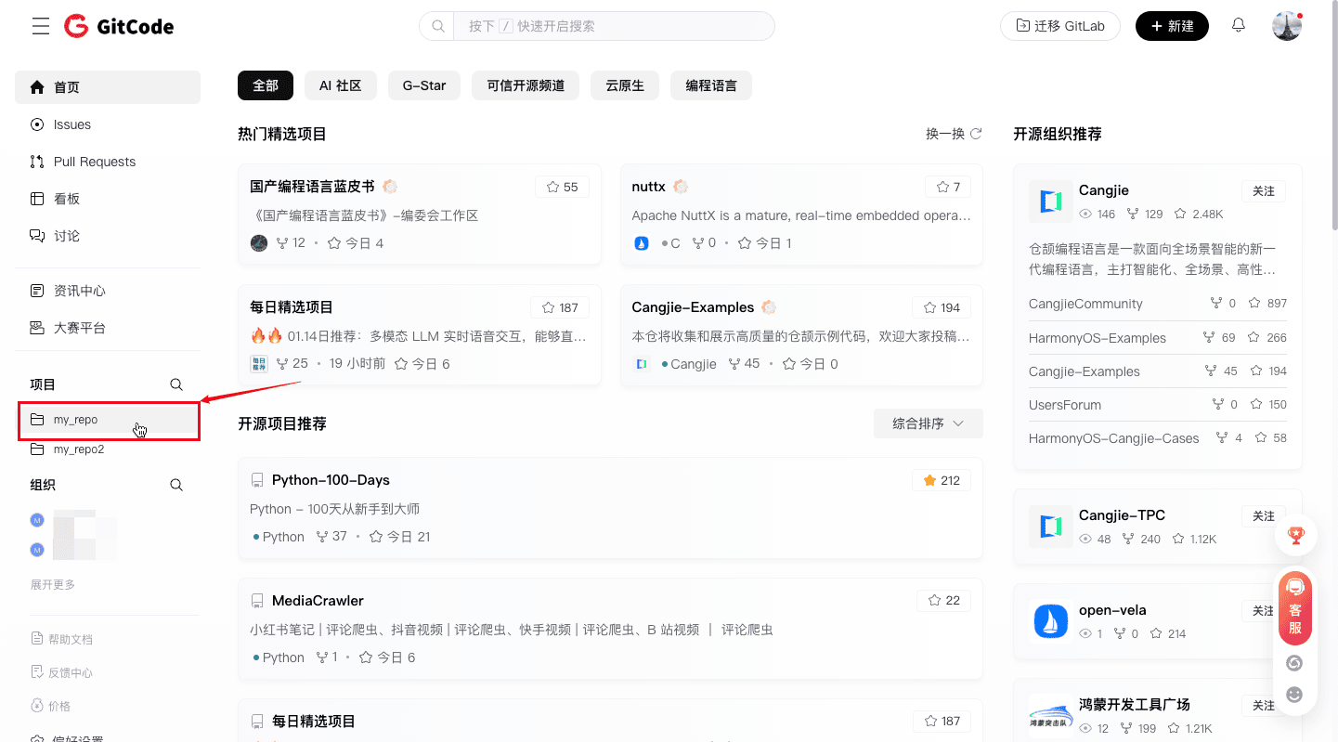Follow the Cangjie organization with 关注

click(1263, 190)
